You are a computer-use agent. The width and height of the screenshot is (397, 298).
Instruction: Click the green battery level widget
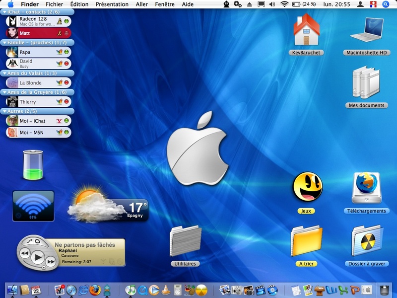coord(33,165)
